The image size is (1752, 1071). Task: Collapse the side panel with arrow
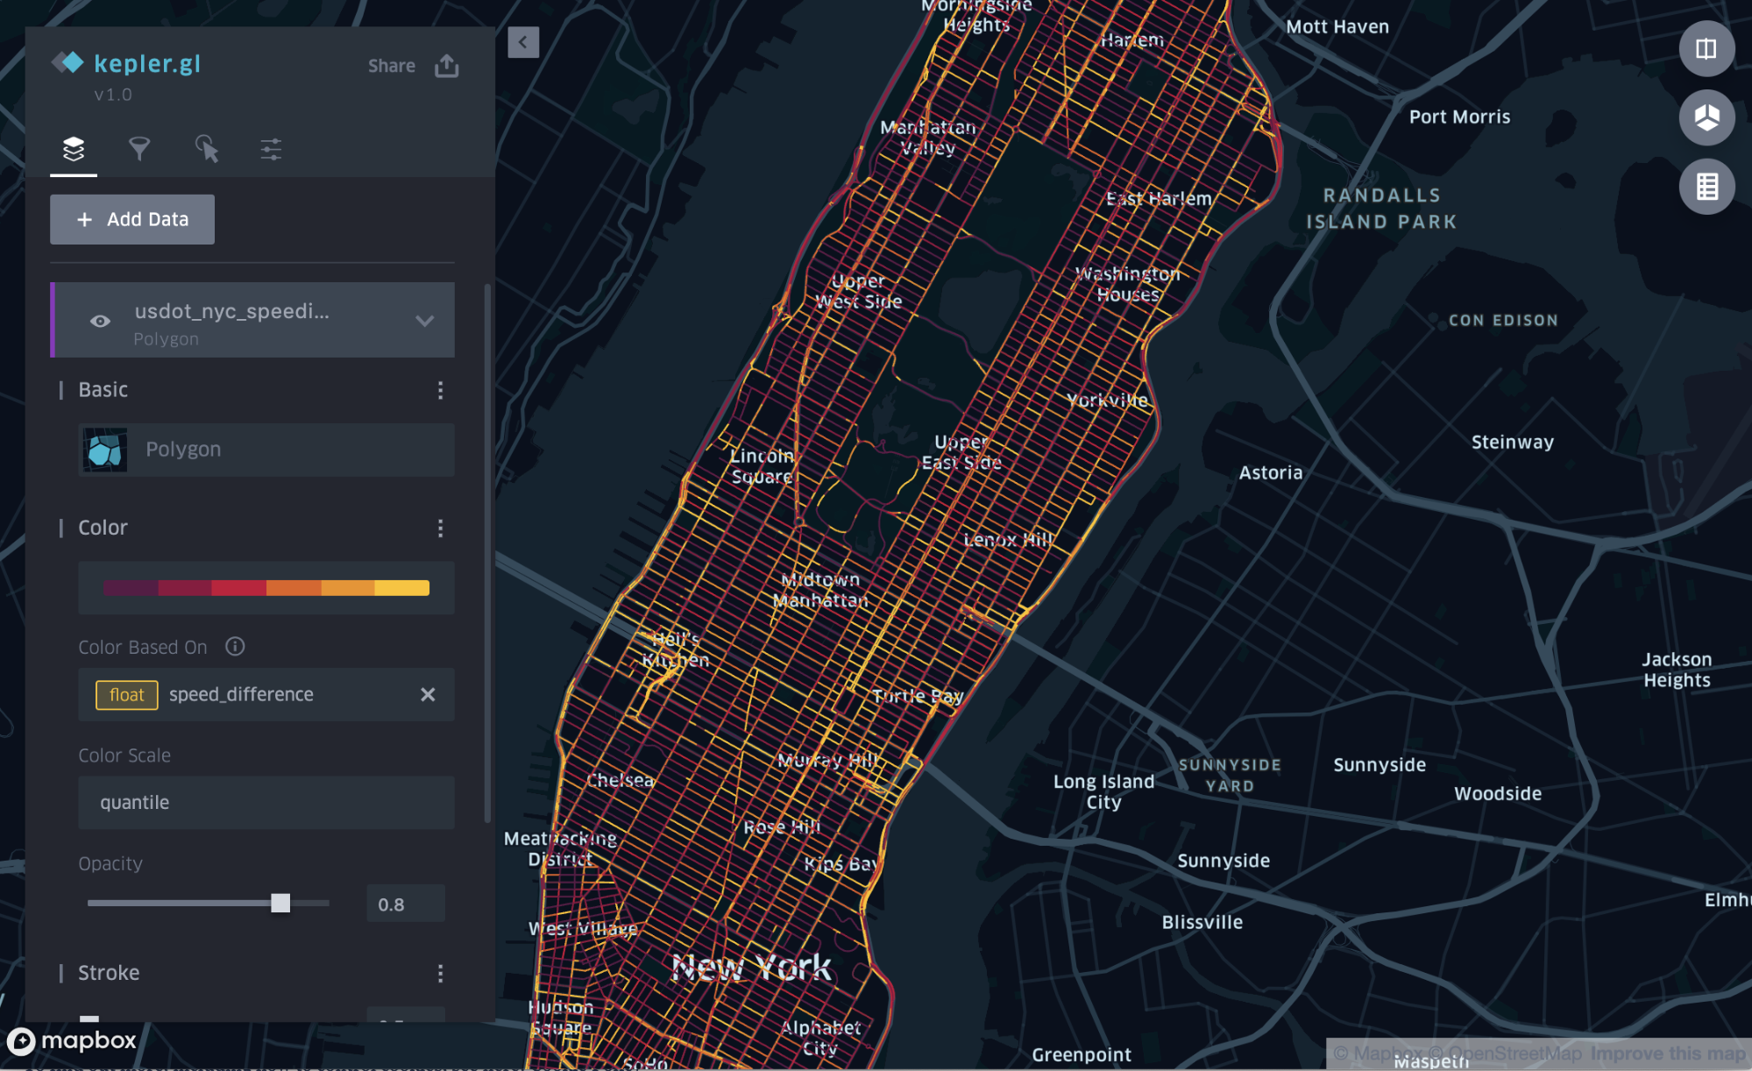click(x=523, y=42)
